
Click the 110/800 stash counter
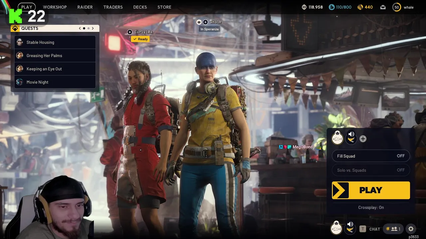pyautogui.click(x=344, y=7)
